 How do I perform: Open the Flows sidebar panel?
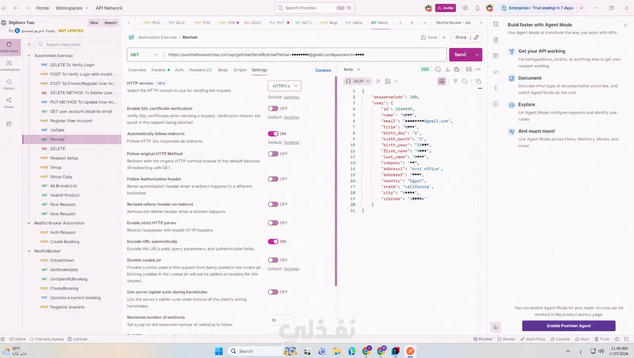[x=9, y=103]
